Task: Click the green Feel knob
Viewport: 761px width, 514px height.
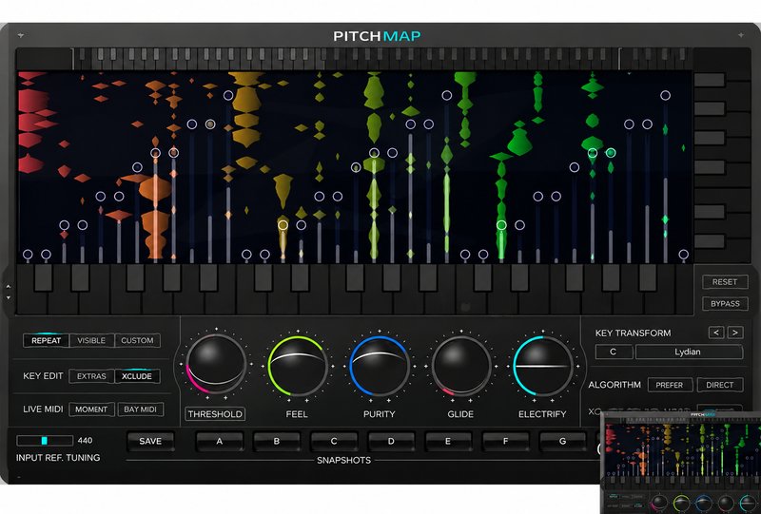Action: tap(297, 365)
